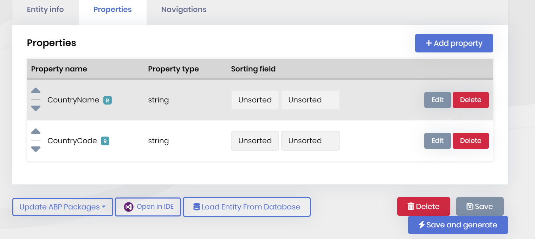Click Save and generate button
Viewport: 535px width, 239px height.
click(x=458, y=225)
